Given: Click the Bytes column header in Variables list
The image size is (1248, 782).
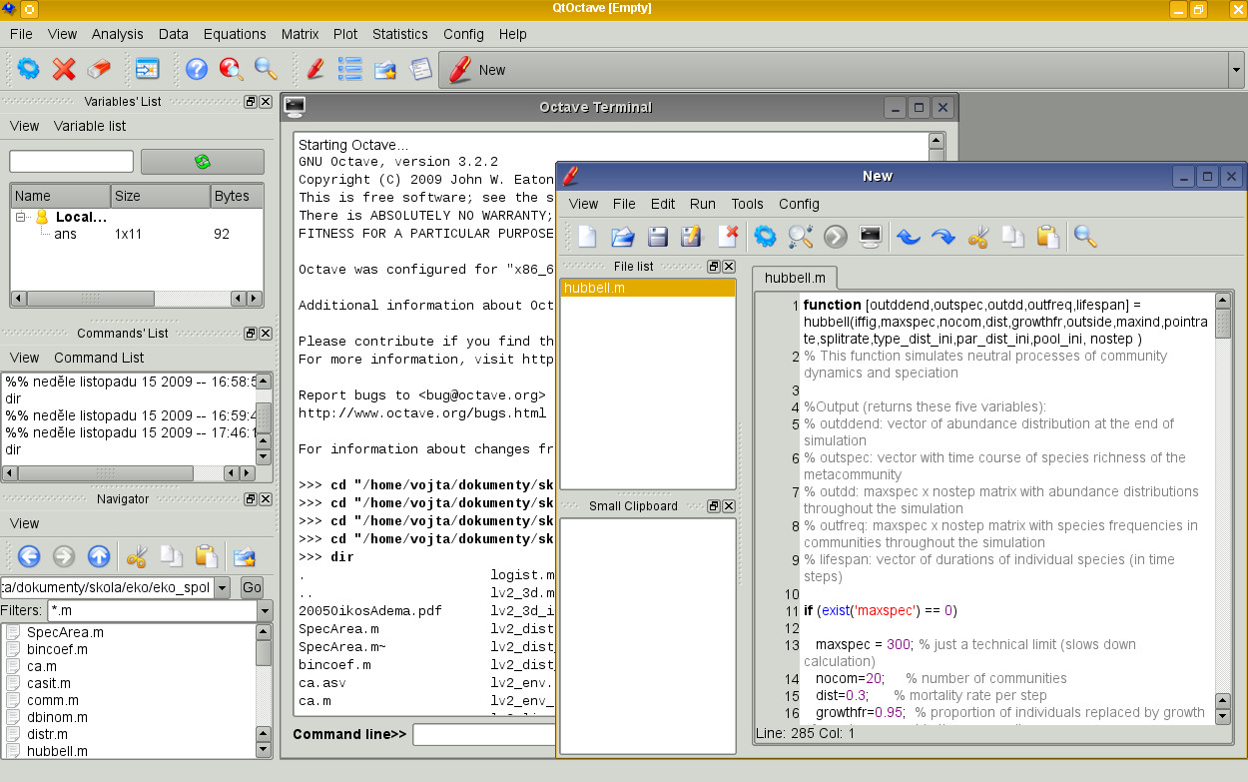Looking at the screenshot, I should (x=237, y=196).
